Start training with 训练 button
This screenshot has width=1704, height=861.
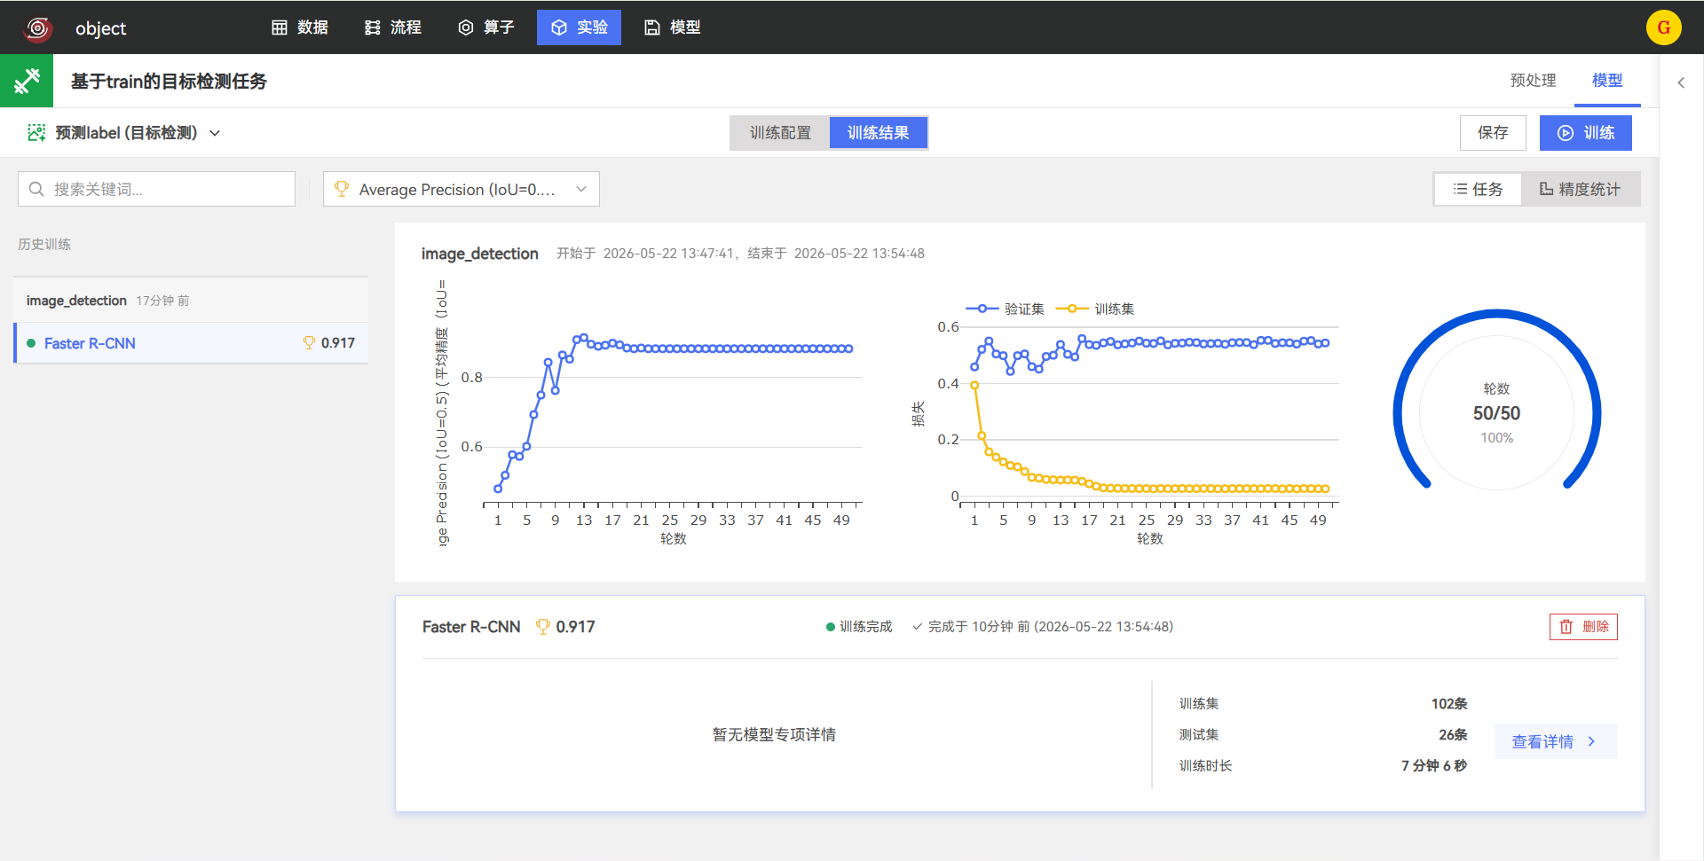pos(1586,133)
